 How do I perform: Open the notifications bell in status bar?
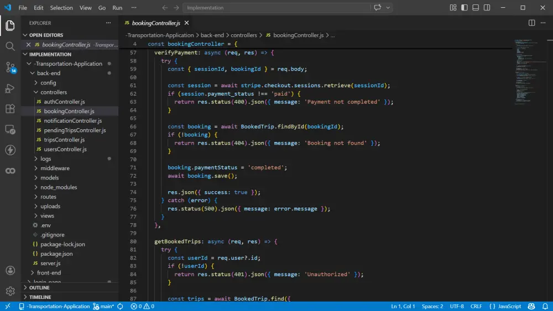coord(545,307)
